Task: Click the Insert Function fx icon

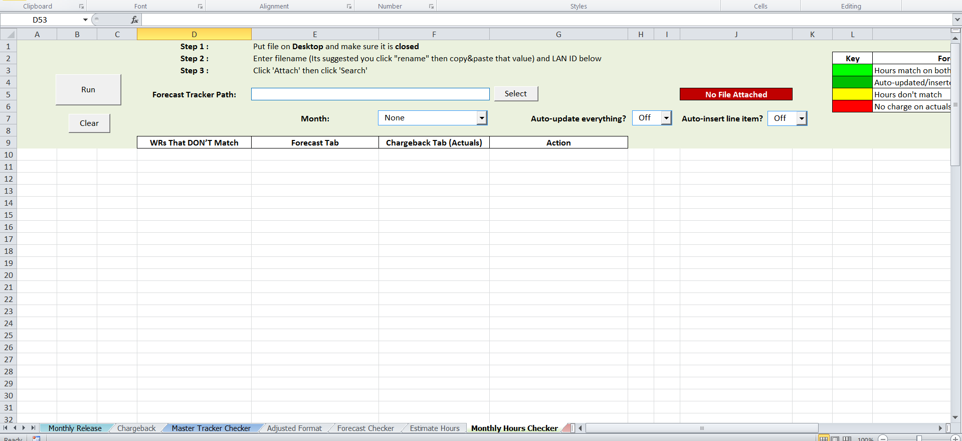Action: 134,20
